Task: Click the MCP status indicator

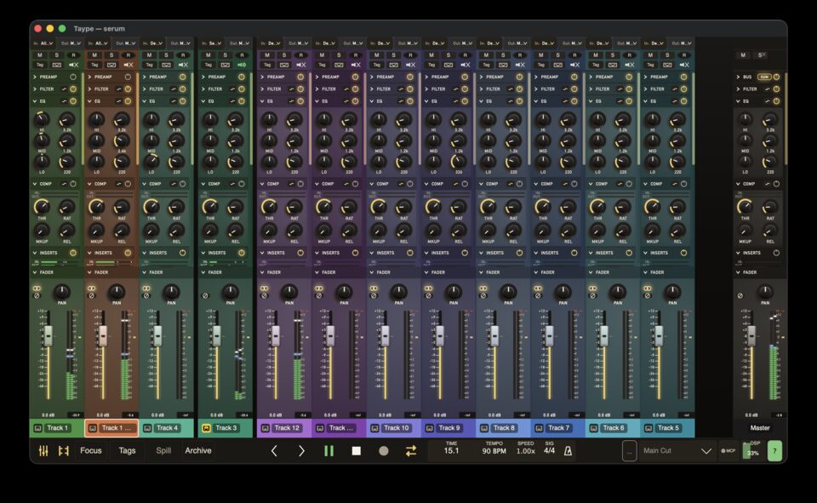Action: click(728, 451)
